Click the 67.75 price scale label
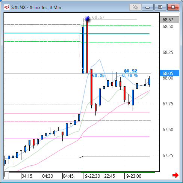 [168, 104]
